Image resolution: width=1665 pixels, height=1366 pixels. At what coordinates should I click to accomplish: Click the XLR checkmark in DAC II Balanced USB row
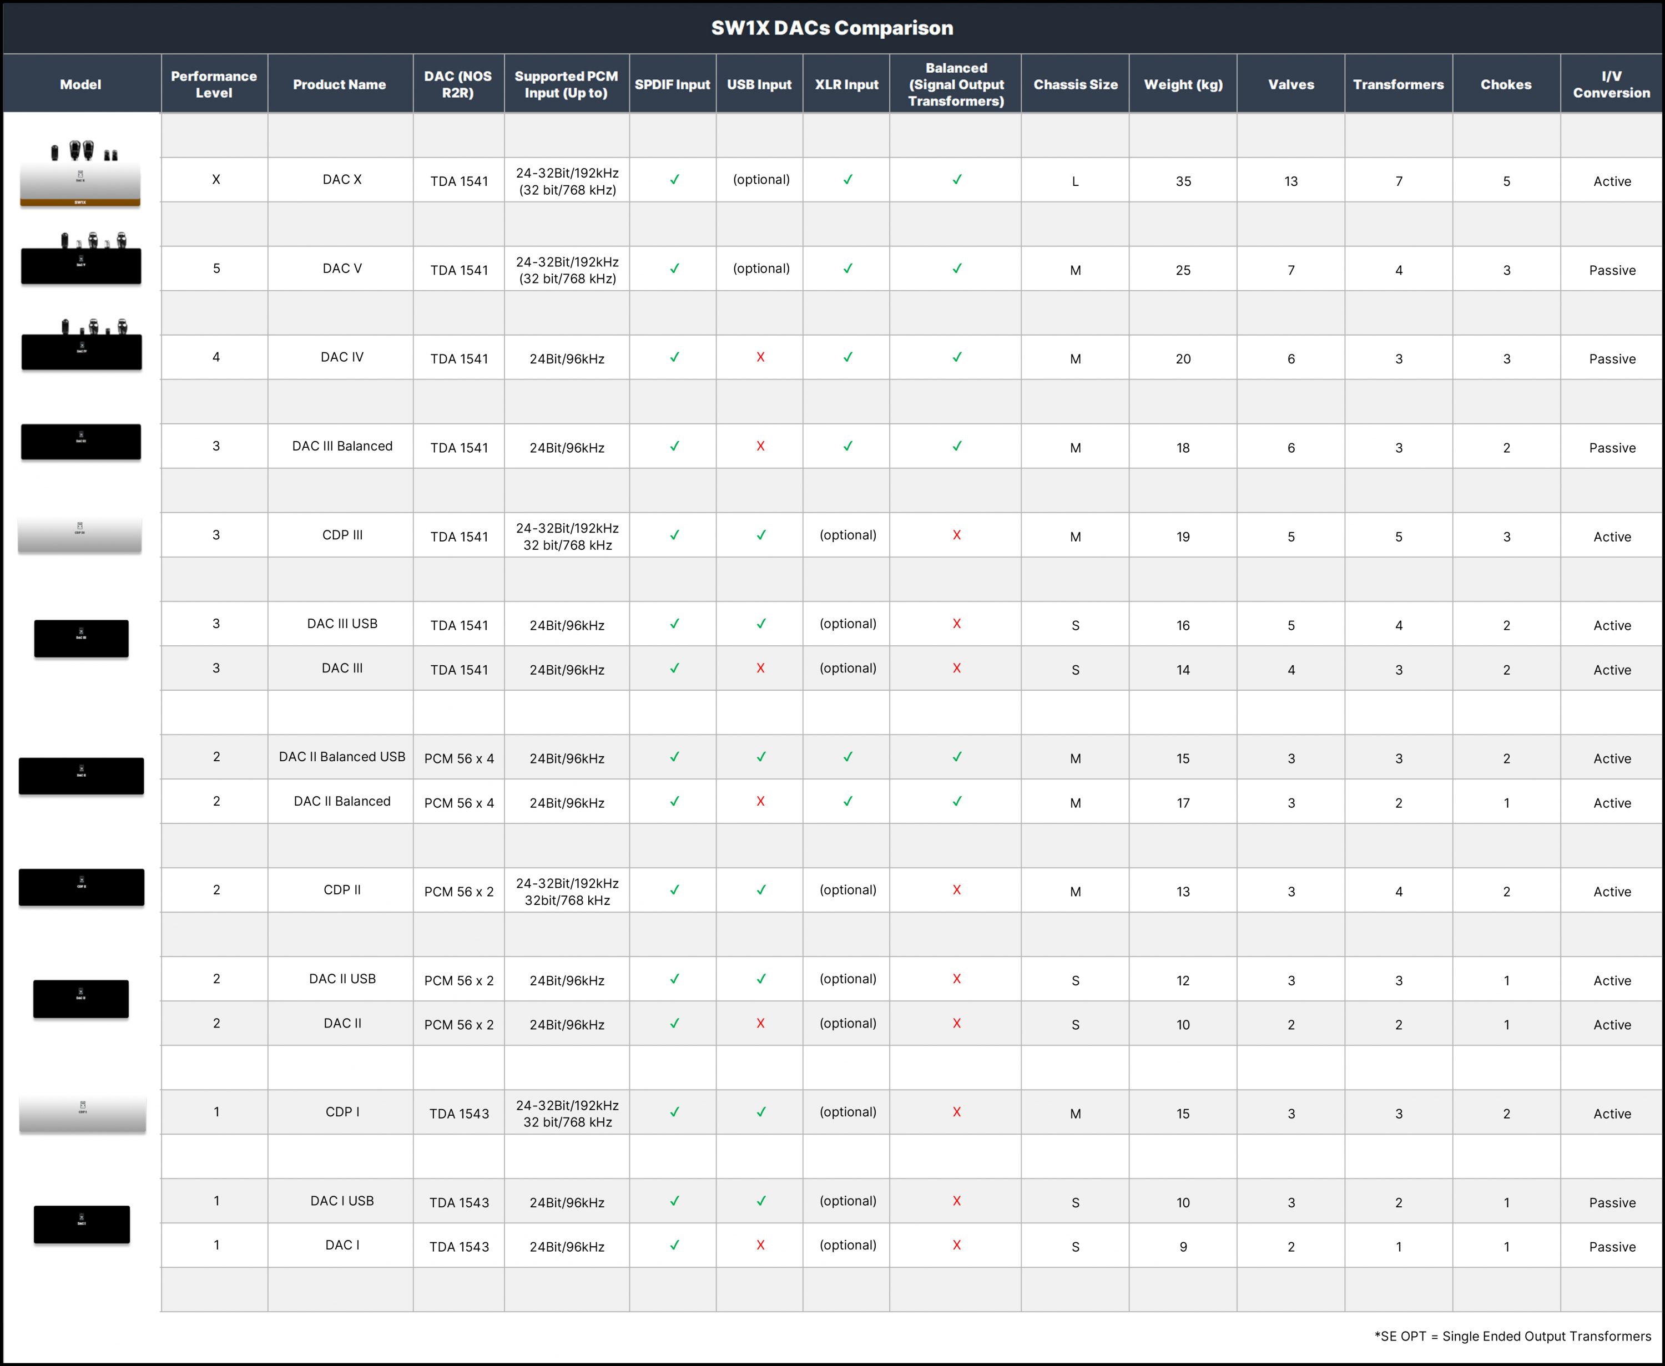pos(848,757)
